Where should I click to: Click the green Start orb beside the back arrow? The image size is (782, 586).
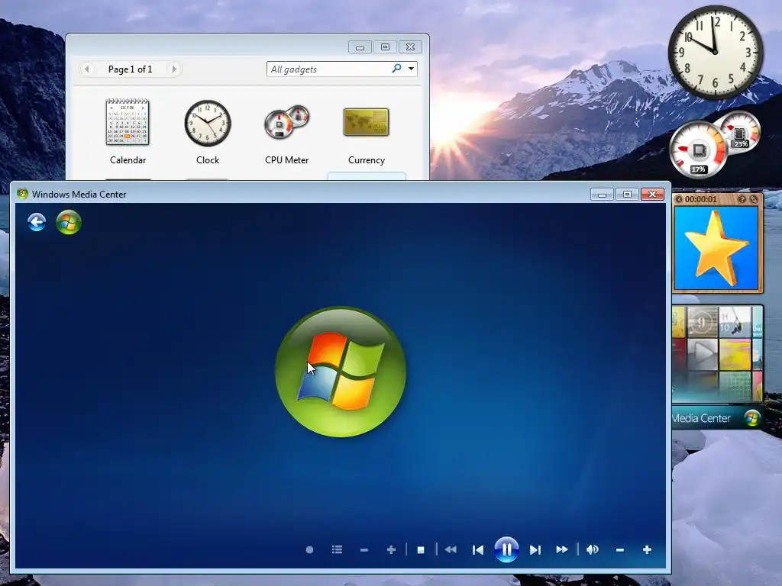68,222
